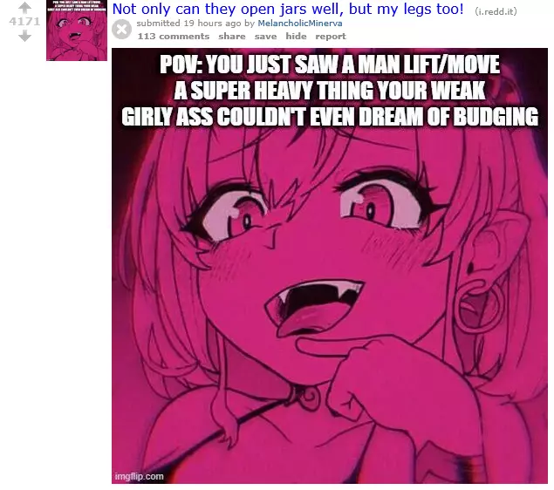554x490 pixels.
Task: Collapse the expanded image with the X button
Action: [122, 30]
